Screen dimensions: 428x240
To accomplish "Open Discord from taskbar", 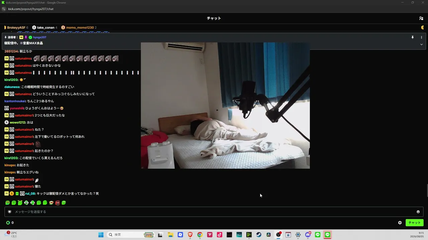I will [x=308, y=235].
